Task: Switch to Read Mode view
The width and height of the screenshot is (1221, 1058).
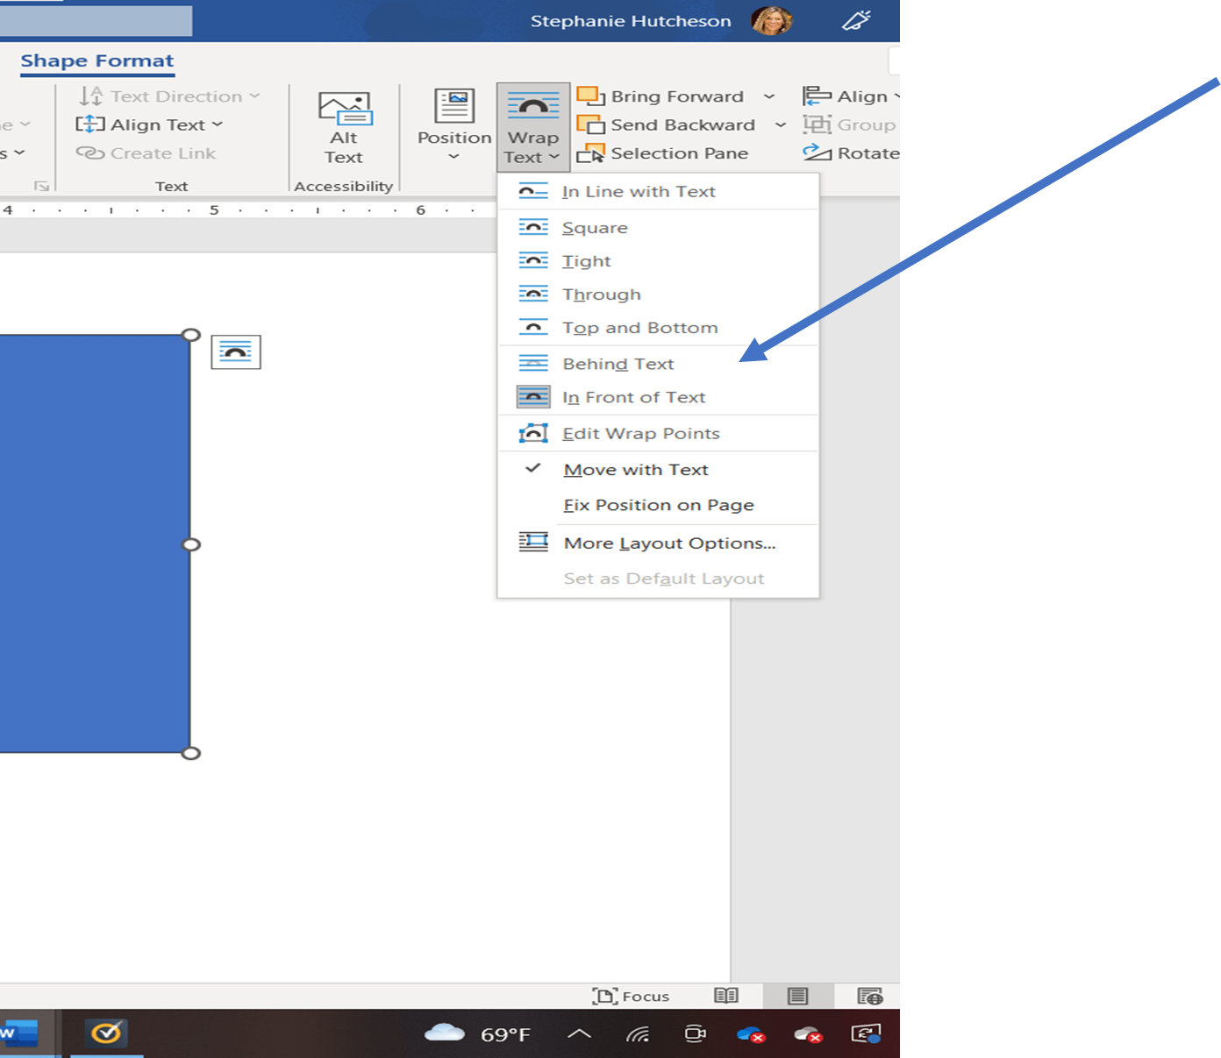Action: click(x=725, y=996)
